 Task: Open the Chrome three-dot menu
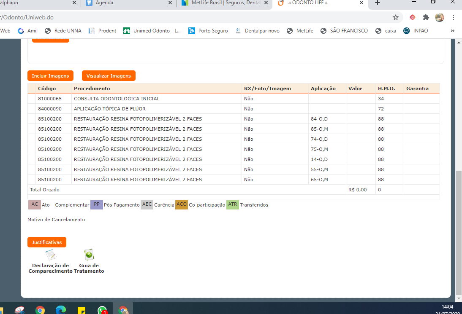[453, 17]
